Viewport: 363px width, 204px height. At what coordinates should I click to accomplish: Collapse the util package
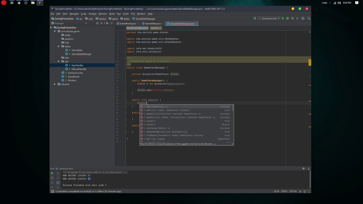(59, 61)
